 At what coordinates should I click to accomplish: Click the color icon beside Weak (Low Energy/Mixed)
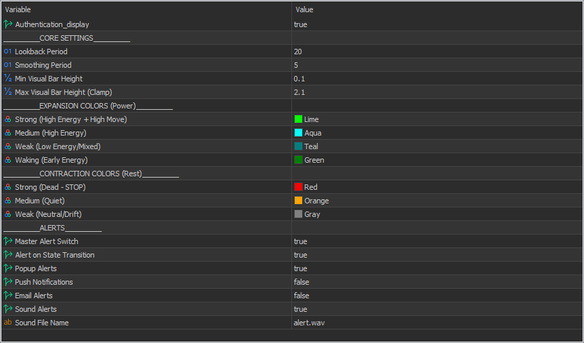pos(8,146)
